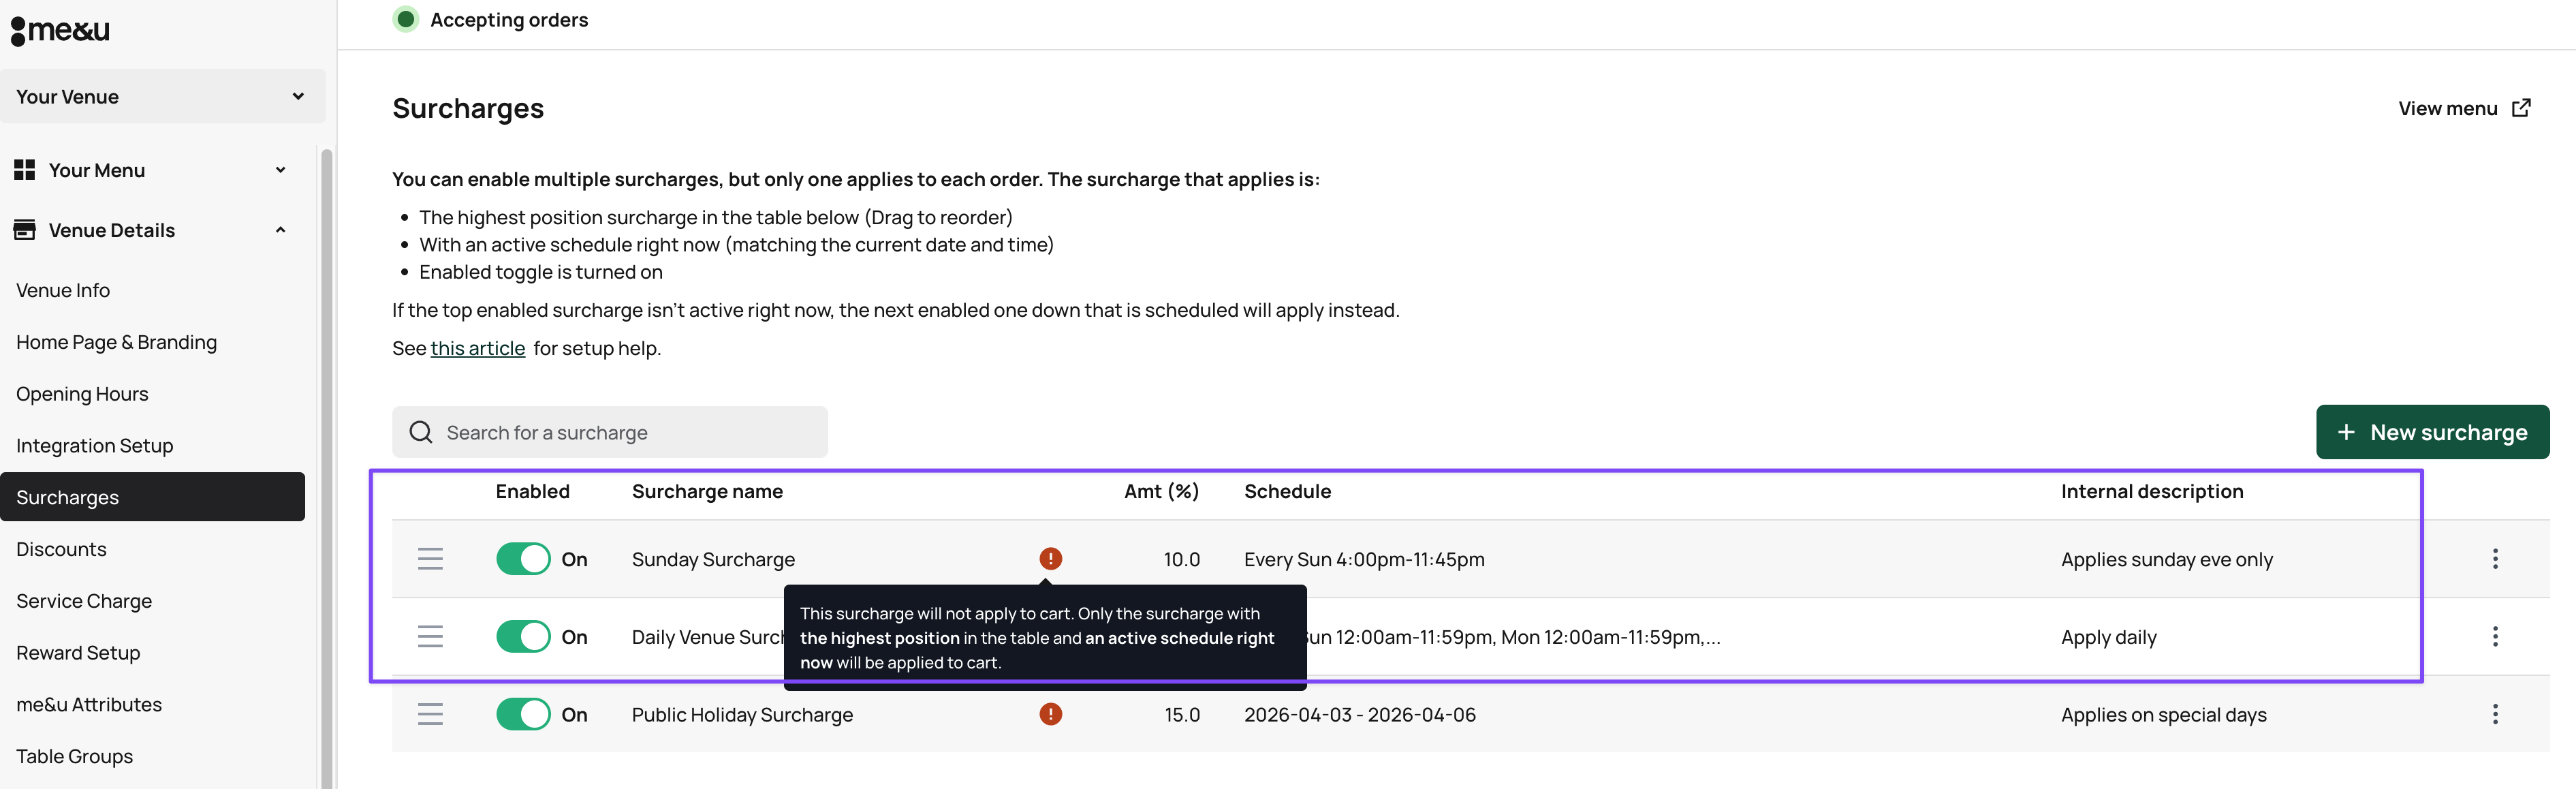The height and width of the screenshot is (789, 2576).
Task: Click the drag handle for Public Holiday Surcharge
Action: point(430,714)
